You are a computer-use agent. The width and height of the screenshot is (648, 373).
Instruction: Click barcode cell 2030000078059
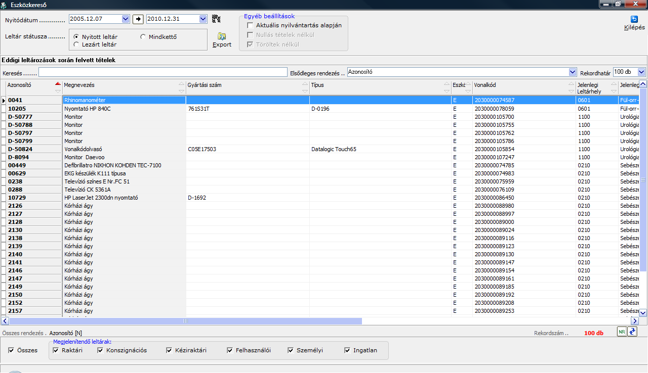tap(524, 109)
